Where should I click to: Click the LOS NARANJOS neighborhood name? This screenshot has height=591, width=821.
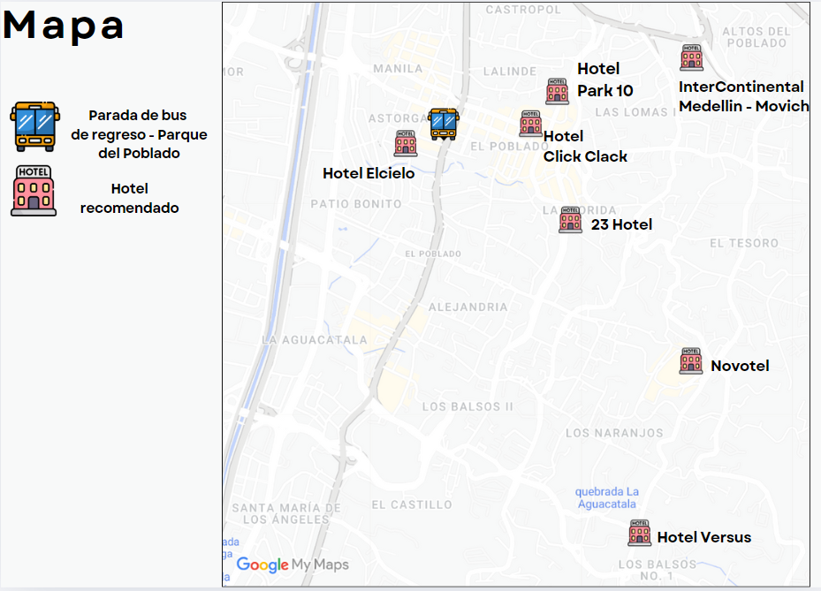coord(614,433)
